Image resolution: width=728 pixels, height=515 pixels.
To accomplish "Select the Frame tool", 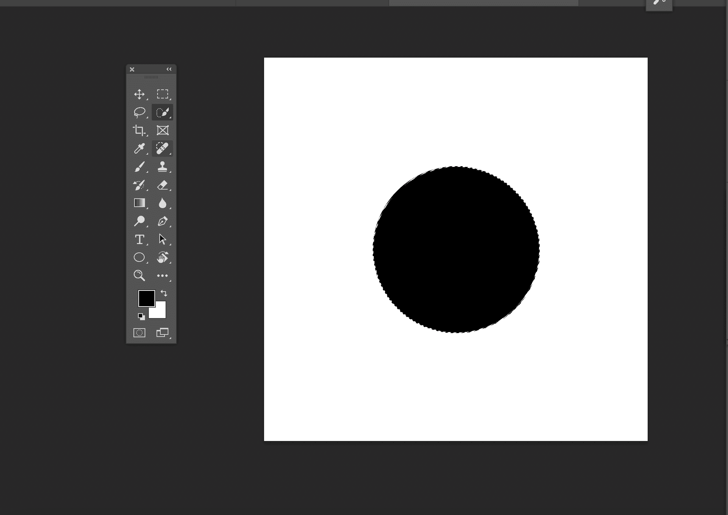I will click(x=162, y=130).
